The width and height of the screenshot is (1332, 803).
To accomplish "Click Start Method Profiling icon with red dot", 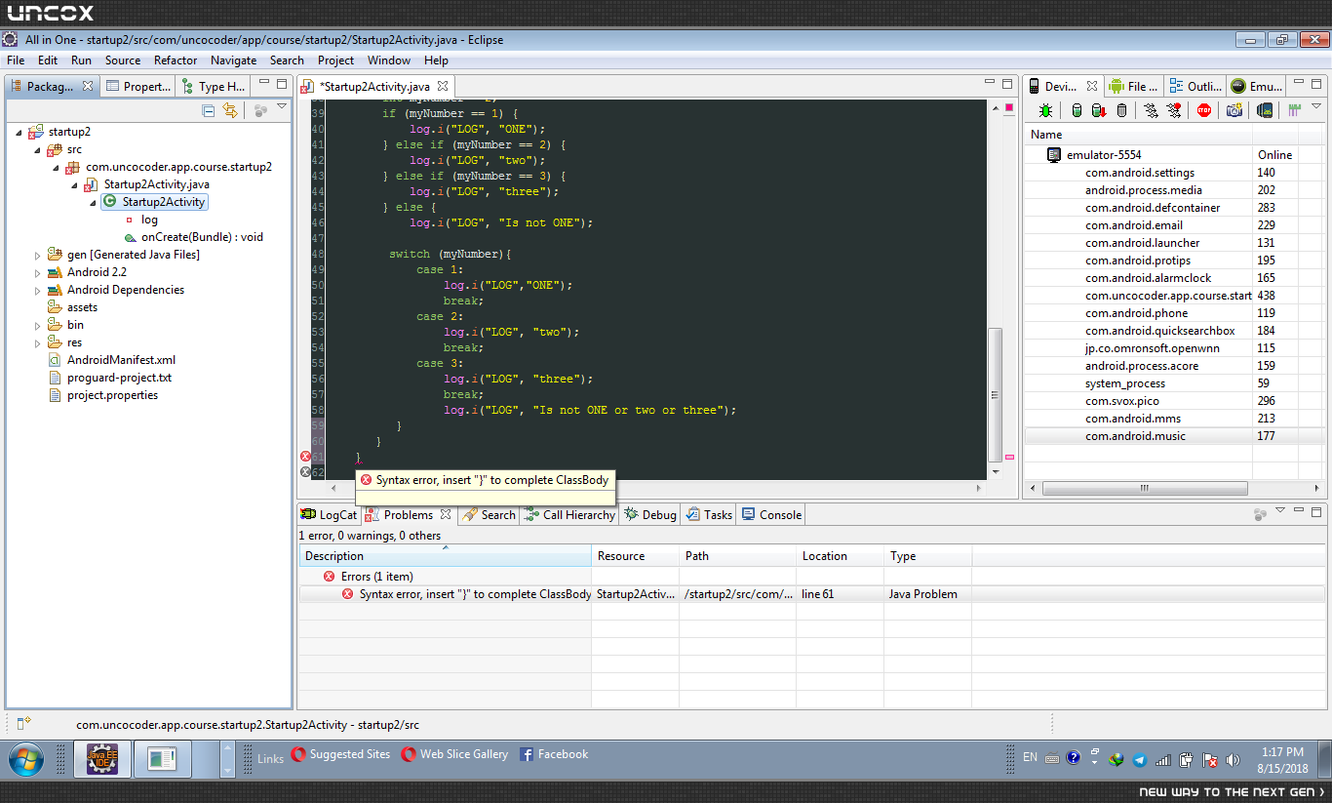I will click(1174, 110).
